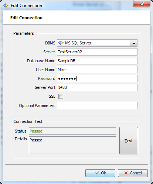Click the Status field showing Passed

72,131
